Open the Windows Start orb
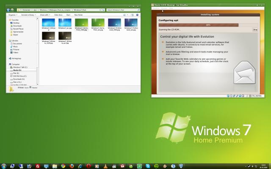The height and width of the screenshot is (169, 271). point(4,166)
